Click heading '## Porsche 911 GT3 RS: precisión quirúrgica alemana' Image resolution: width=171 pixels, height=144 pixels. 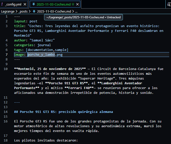(63, 112)
